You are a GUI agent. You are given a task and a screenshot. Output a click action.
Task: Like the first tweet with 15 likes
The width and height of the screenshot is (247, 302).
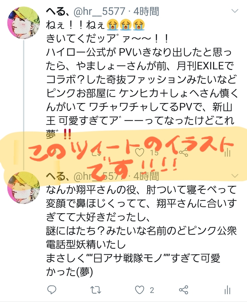tap(139, 153)
